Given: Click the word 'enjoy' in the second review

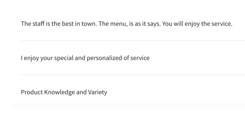Looking at the screenshot, I should [x=31, y=58].
